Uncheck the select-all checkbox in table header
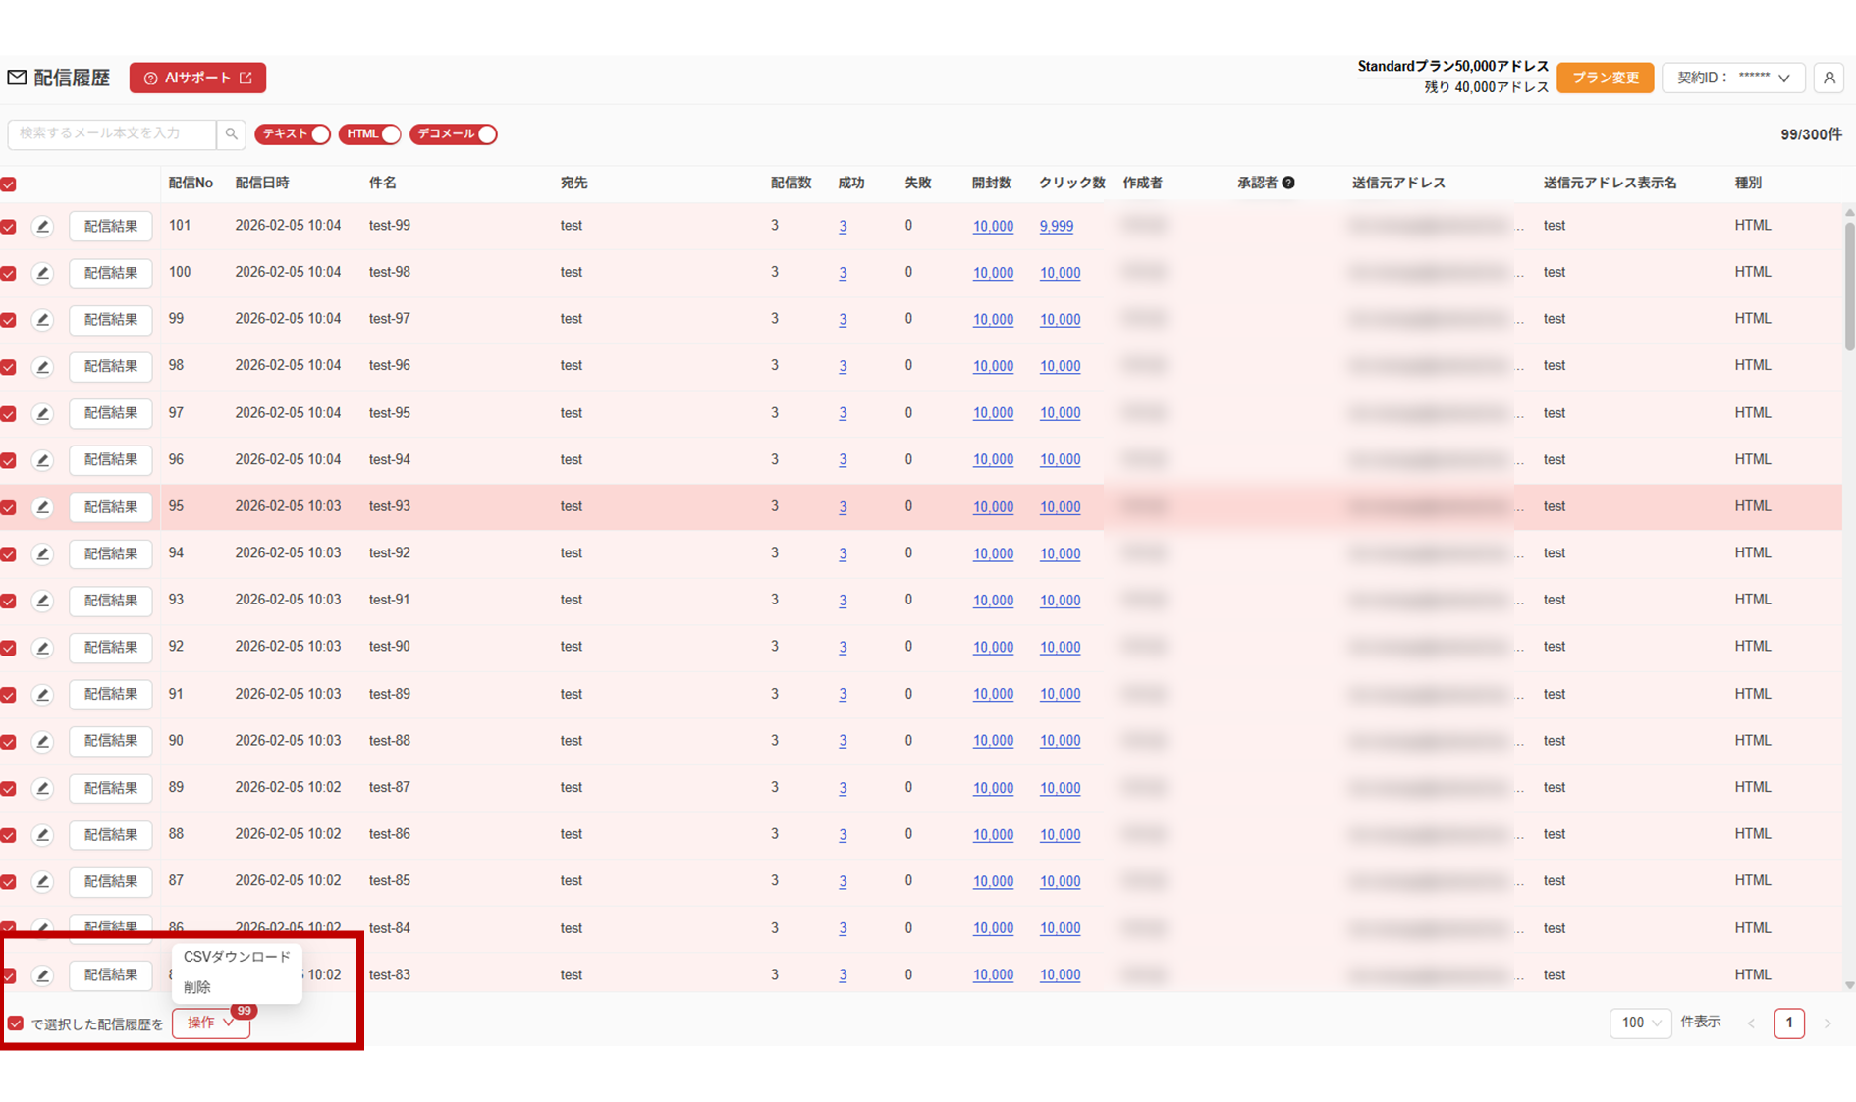Image resolution: width=1856 pixels, height=1102 pixels. (x=9, y=184)
